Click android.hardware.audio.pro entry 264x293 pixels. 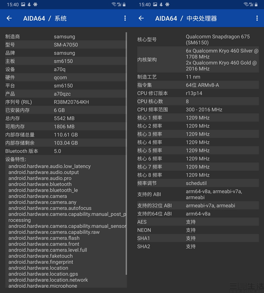click(x=40, y=178)
